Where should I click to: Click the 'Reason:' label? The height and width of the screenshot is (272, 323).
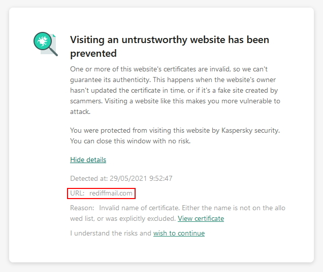(x=82, y=208)
